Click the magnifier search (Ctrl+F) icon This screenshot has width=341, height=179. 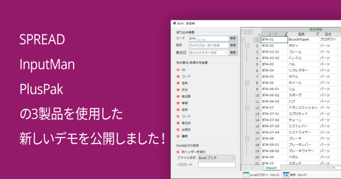pos(286,175)
